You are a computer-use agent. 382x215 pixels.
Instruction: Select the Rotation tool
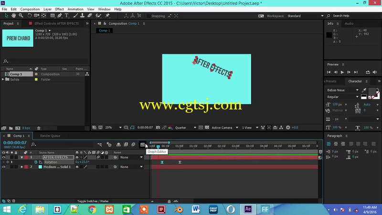tap(30, 16)
